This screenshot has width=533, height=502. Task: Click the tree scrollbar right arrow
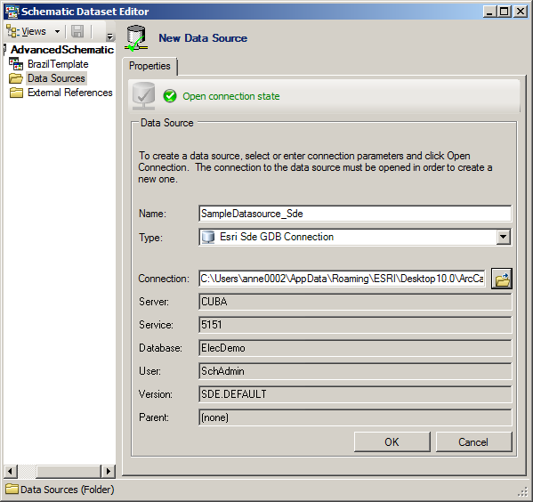(108, 472)
